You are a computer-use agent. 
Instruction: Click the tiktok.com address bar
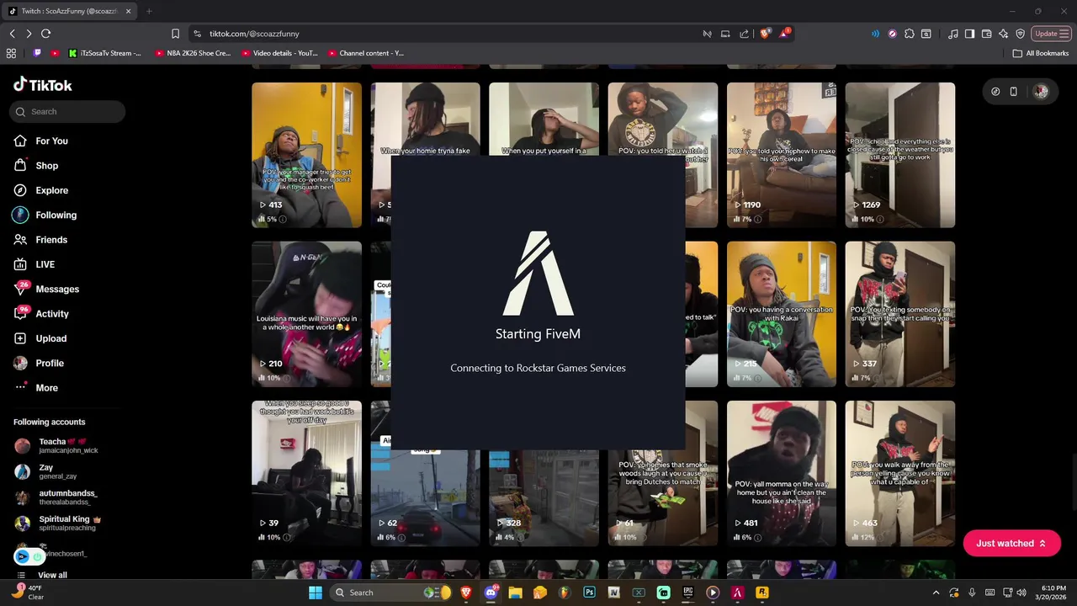point(446,34)
